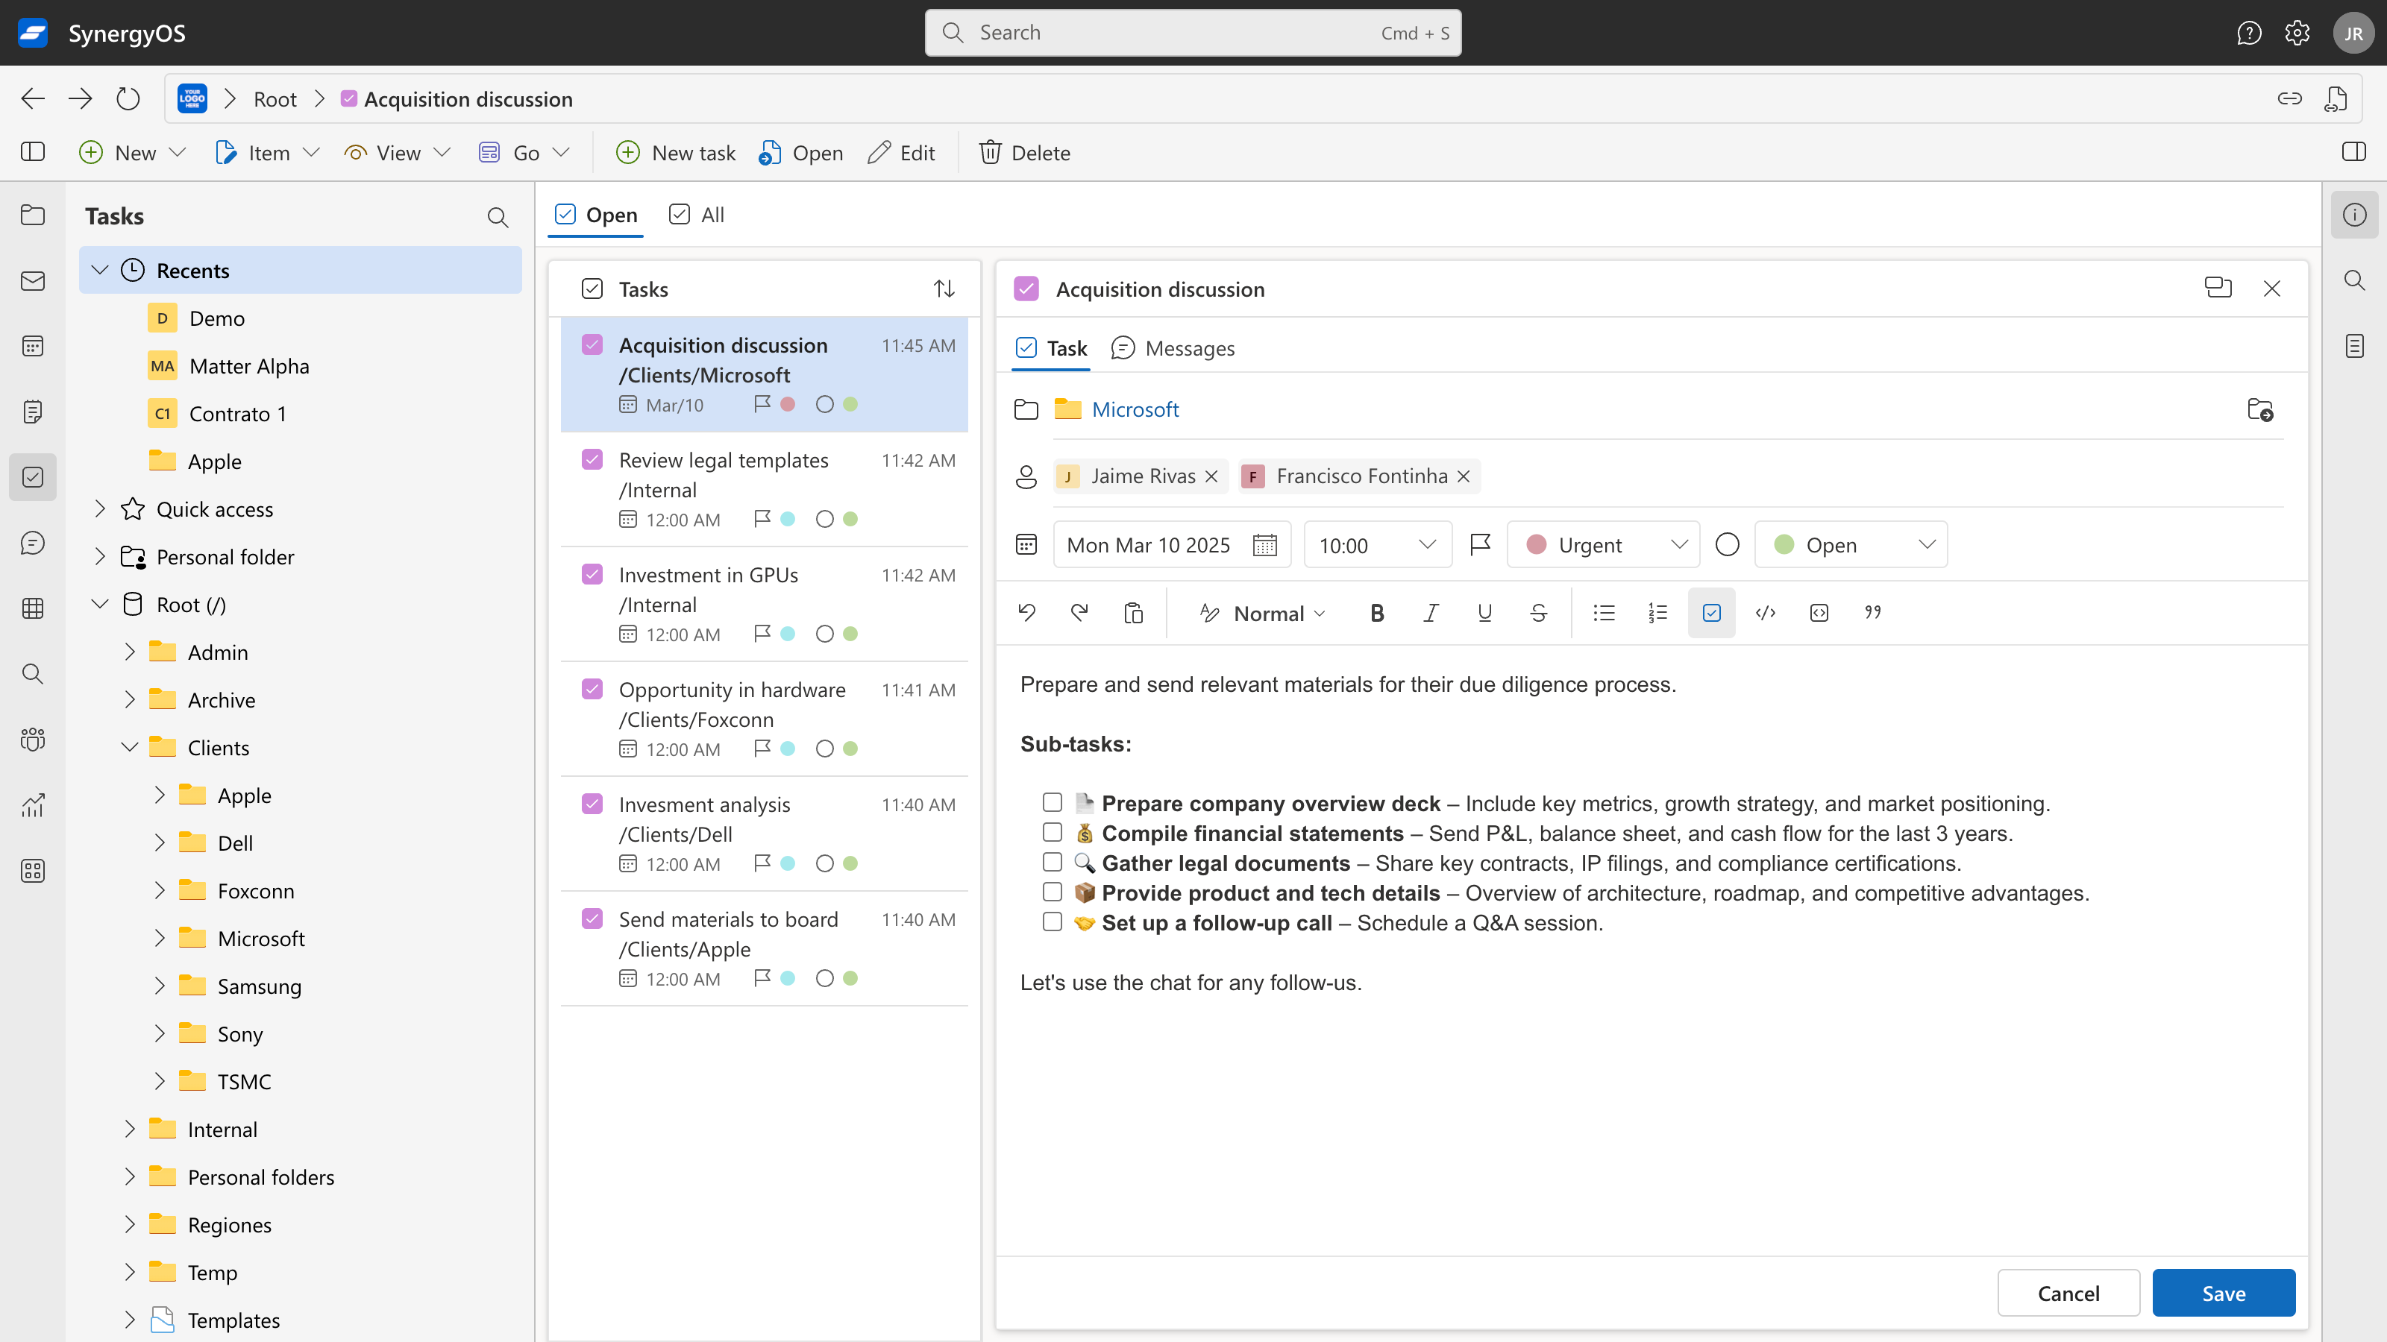Click the Save button
The image size is (2387, 1342).
2223,1293
